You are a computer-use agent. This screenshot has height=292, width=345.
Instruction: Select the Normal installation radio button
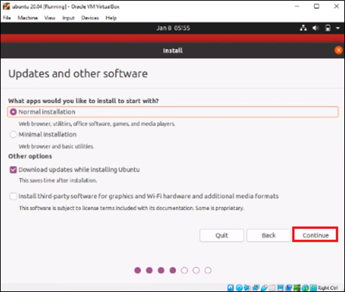(x=13, y=112)
